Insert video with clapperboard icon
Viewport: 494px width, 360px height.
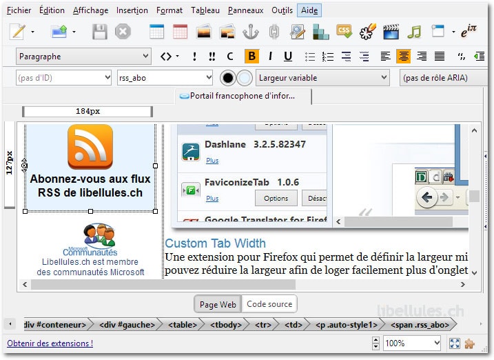click(391, 32)
